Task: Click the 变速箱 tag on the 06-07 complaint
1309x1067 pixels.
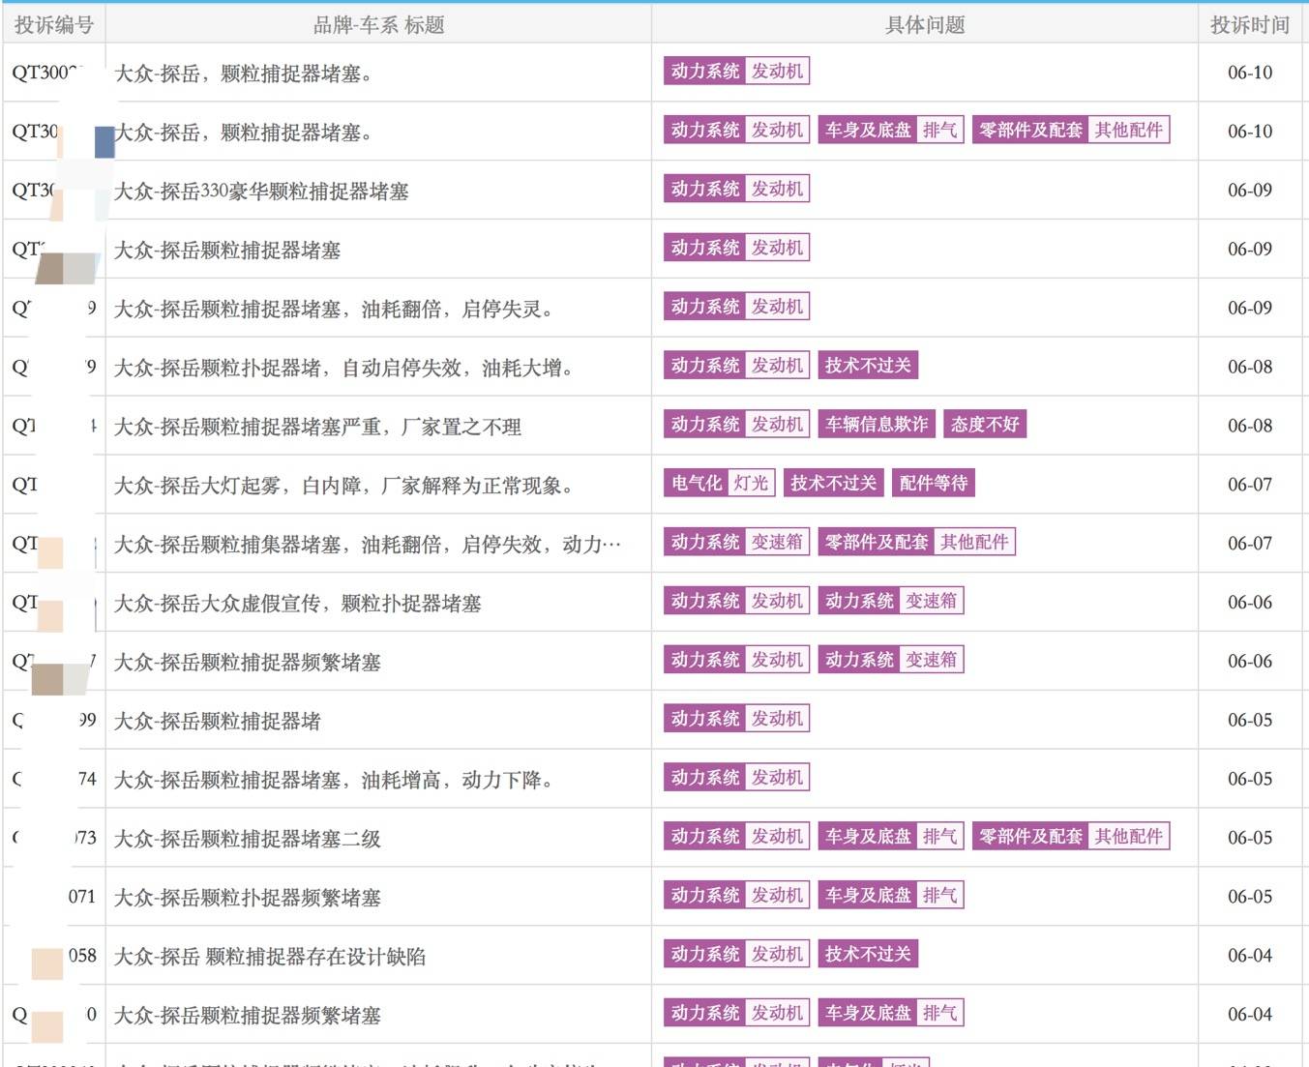Action: click(779, 542)
